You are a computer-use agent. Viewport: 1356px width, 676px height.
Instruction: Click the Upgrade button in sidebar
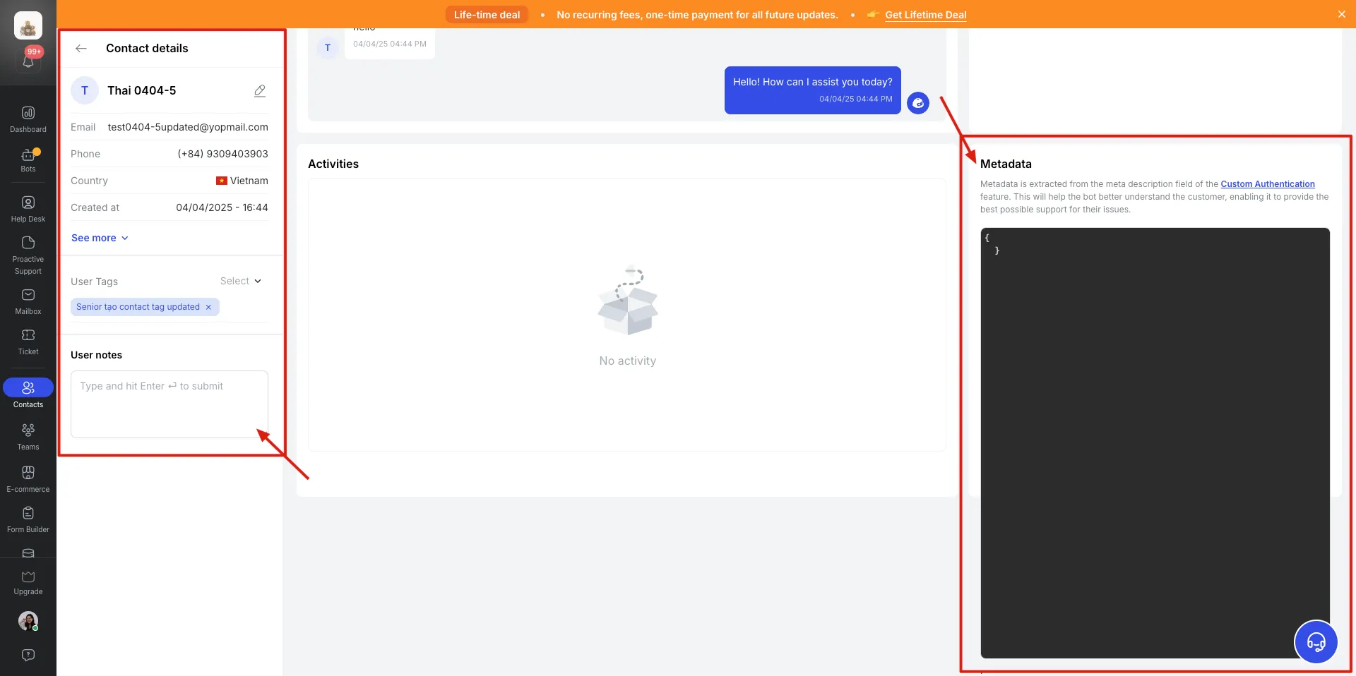click(x=28, y=583)
